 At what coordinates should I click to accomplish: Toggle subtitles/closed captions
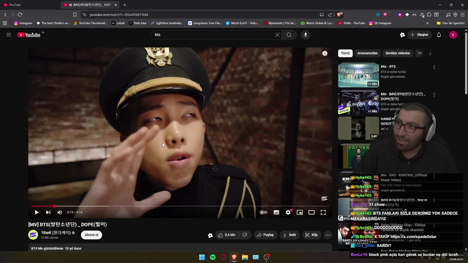click(x=276, y=212)
